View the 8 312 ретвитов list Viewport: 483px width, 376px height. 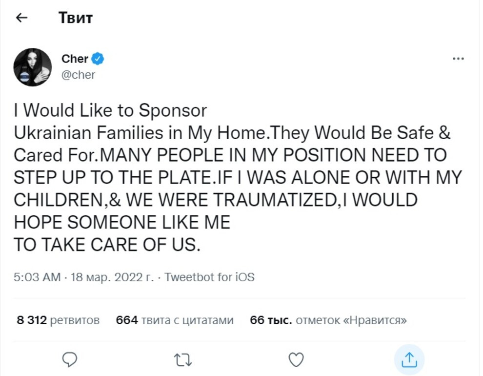point(59,320)
